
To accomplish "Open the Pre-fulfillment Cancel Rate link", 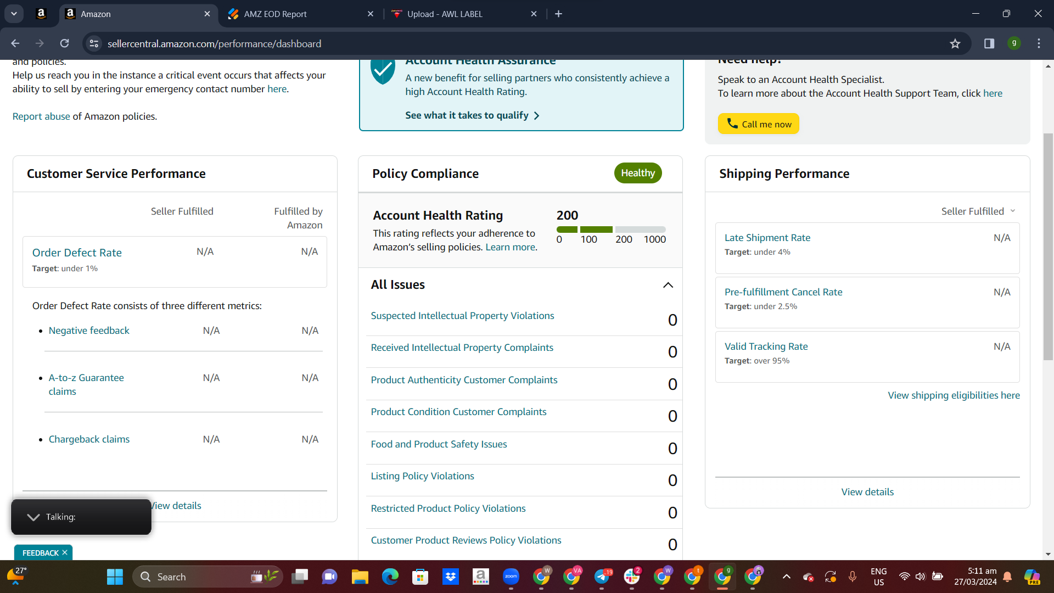I will pyautogui.click(x=783, y=292).
